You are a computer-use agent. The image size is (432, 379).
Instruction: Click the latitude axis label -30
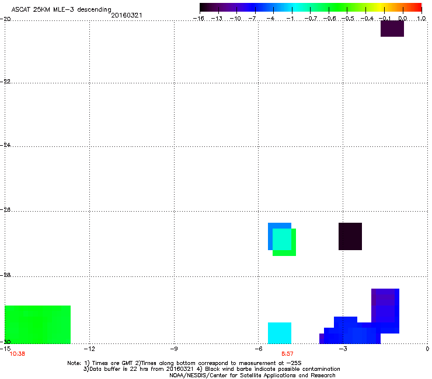(5, 342)
